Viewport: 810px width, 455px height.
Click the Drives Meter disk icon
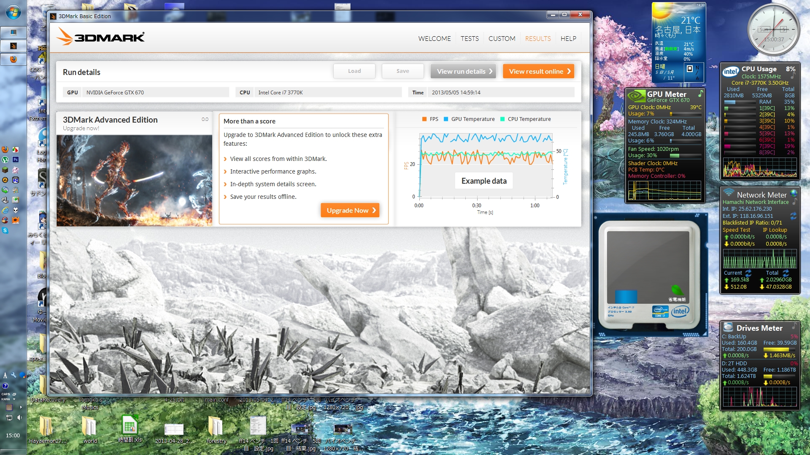728,327
